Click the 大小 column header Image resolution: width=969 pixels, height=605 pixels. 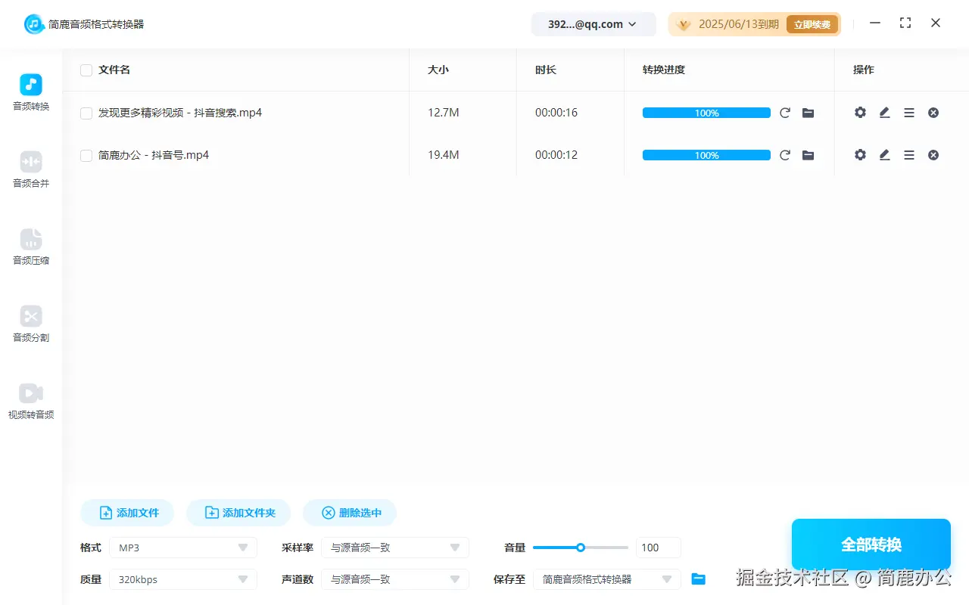tap(438, 70)
